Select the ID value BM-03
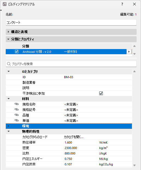 tap(69, 77)
